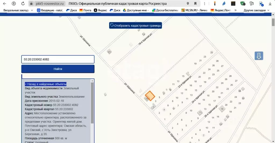Open the Почта bookmark
Screen dimensions: 275x143
85,10
